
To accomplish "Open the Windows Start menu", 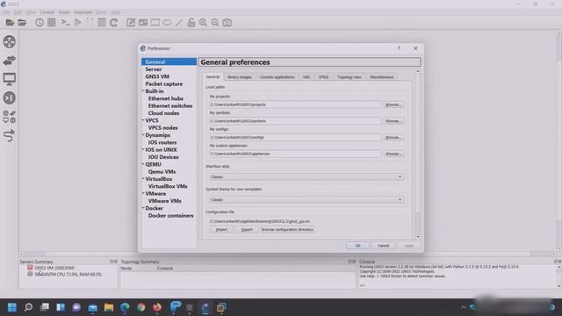I will click(11, 307).
